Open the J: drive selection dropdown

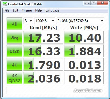80,21
